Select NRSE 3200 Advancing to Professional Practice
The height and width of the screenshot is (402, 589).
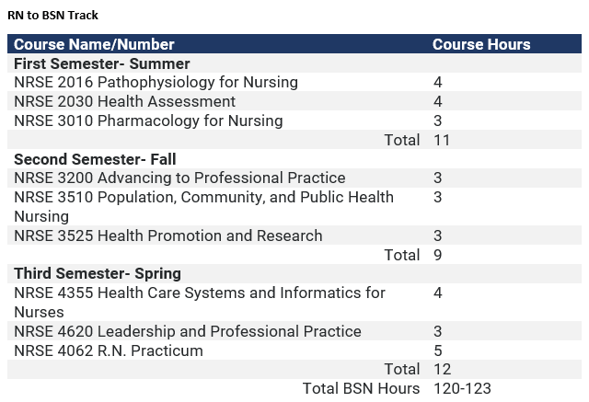[x=180, y=178]
